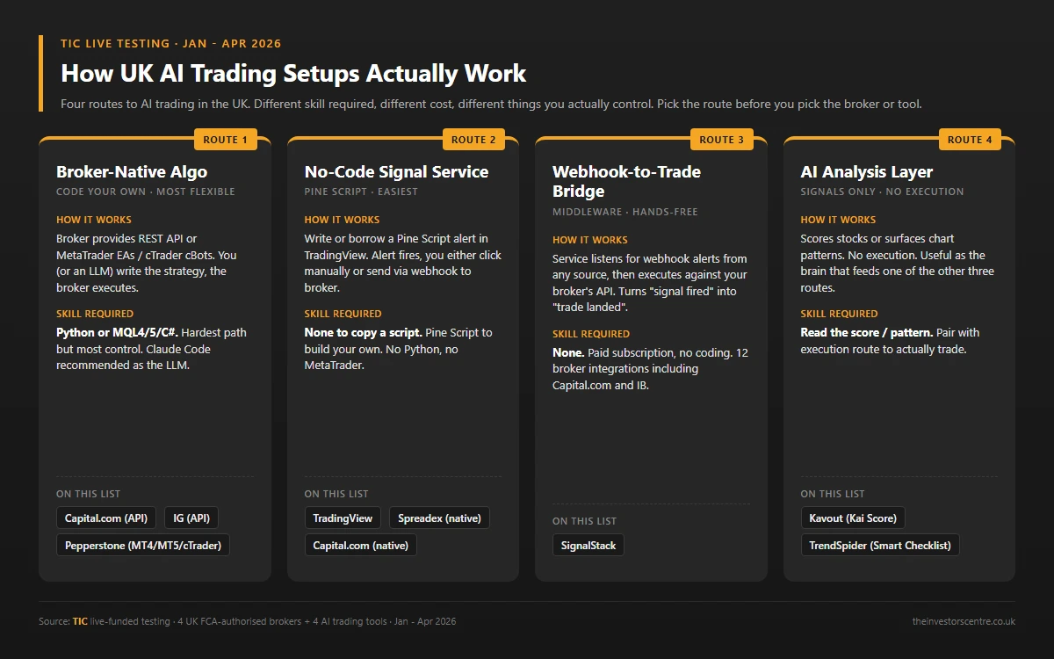Click HOW IT WORKS in No-Code Signal Service card

coord(343,220)
